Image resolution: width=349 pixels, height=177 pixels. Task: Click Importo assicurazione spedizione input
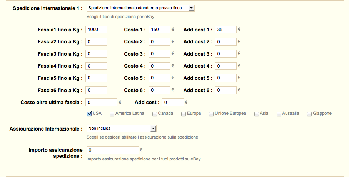(112, 150)
